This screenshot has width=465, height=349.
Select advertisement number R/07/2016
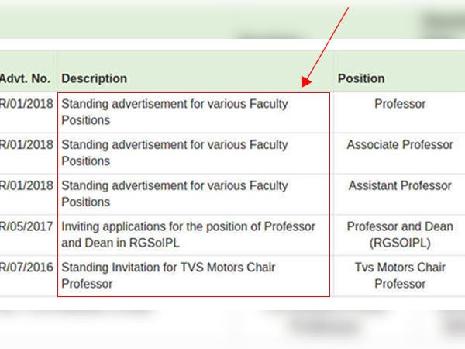coord(27,268)
